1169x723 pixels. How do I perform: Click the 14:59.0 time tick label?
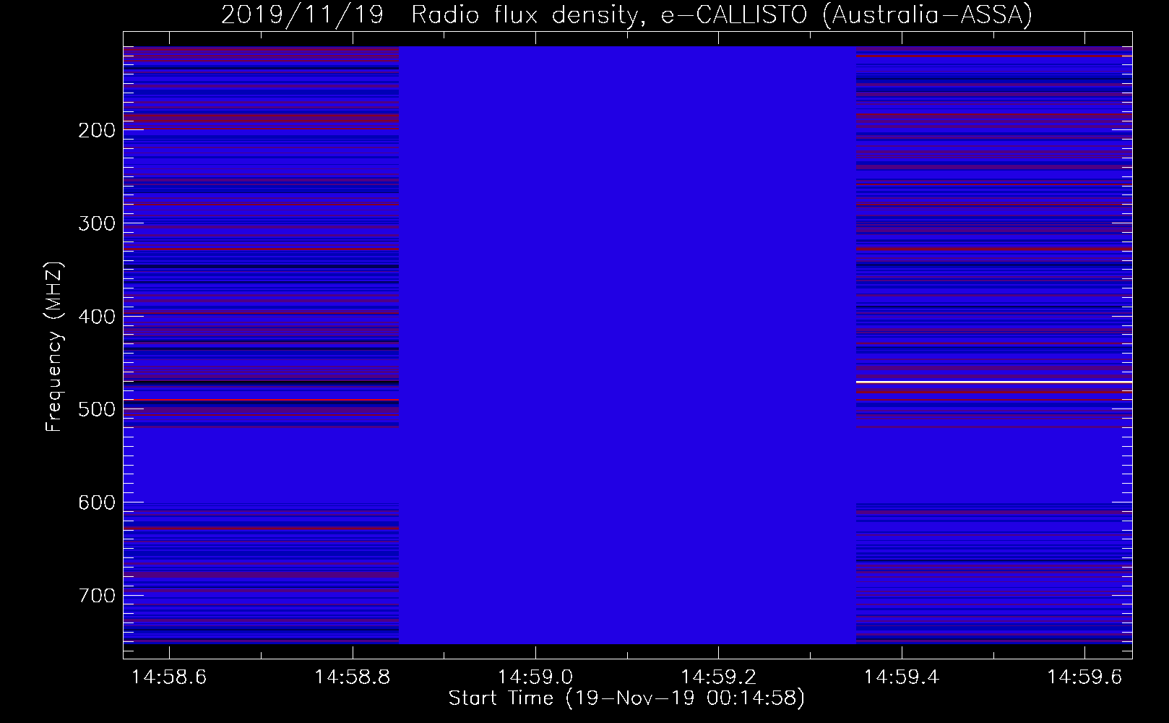click(x=535, y=677)
